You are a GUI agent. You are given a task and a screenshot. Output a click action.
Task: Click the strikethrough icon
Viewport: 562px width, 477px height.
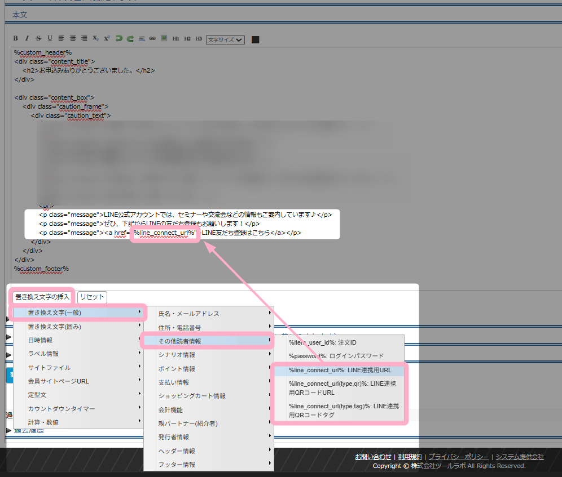(38, 39)
